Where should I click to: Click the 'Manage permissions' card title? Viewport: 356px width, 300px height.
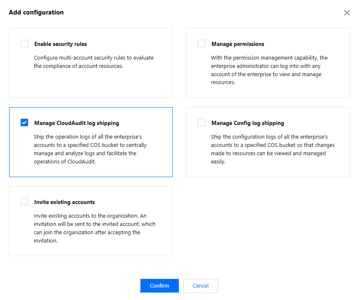(237, 44)
